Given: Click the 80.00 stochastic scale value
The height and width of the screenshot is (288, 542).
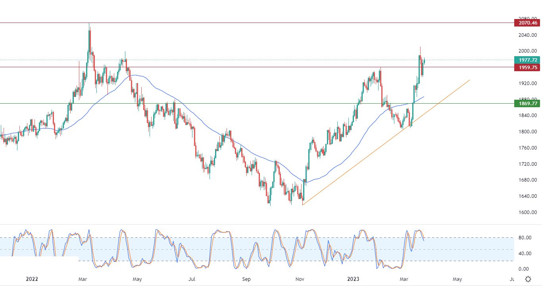Looking at the screenshot, I should (x=525, y=238).
